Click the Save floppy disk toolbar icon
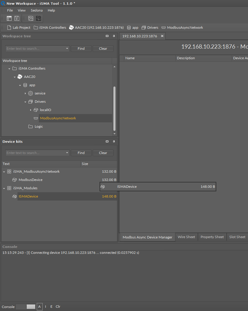Image resolution: width=248 pixels, height=311 pixels. (17, 18)
